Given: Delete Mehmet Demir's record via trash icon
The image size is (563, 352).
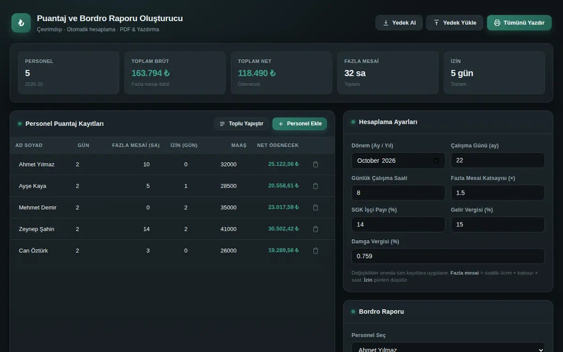Looking at the screenshot, I should point(315,207).
